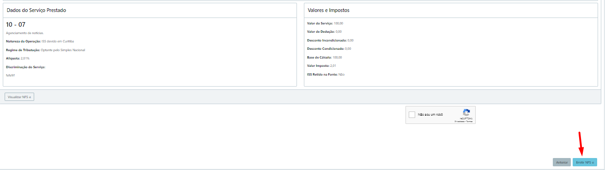The image size is (605, 170).
Task: Click the Valor Imposto 2,01 line
Action: tap(321, 66)
